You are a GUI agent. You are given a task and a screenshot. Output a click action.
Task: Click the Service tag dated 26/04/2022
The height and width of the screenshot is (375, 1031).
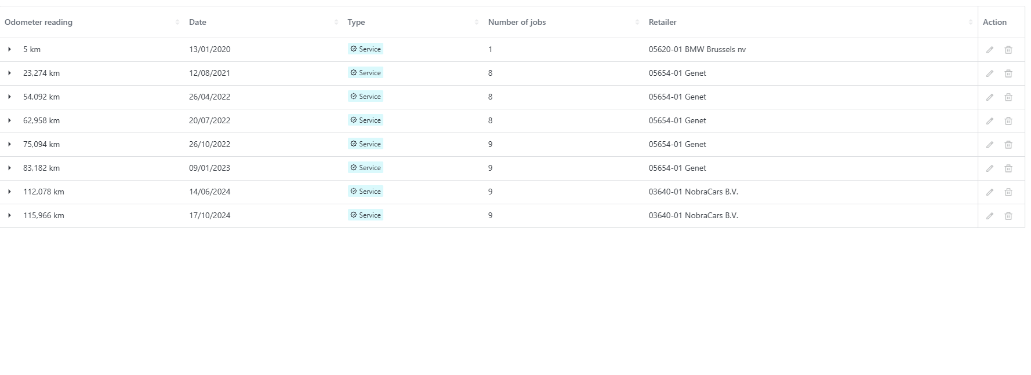click(365, 97)
